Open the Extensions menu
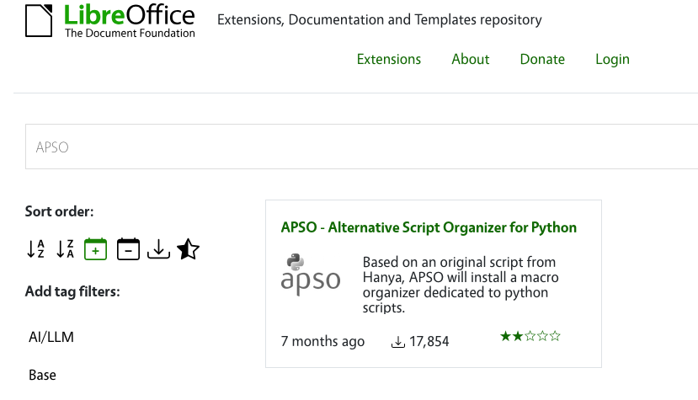 point(389,59)
